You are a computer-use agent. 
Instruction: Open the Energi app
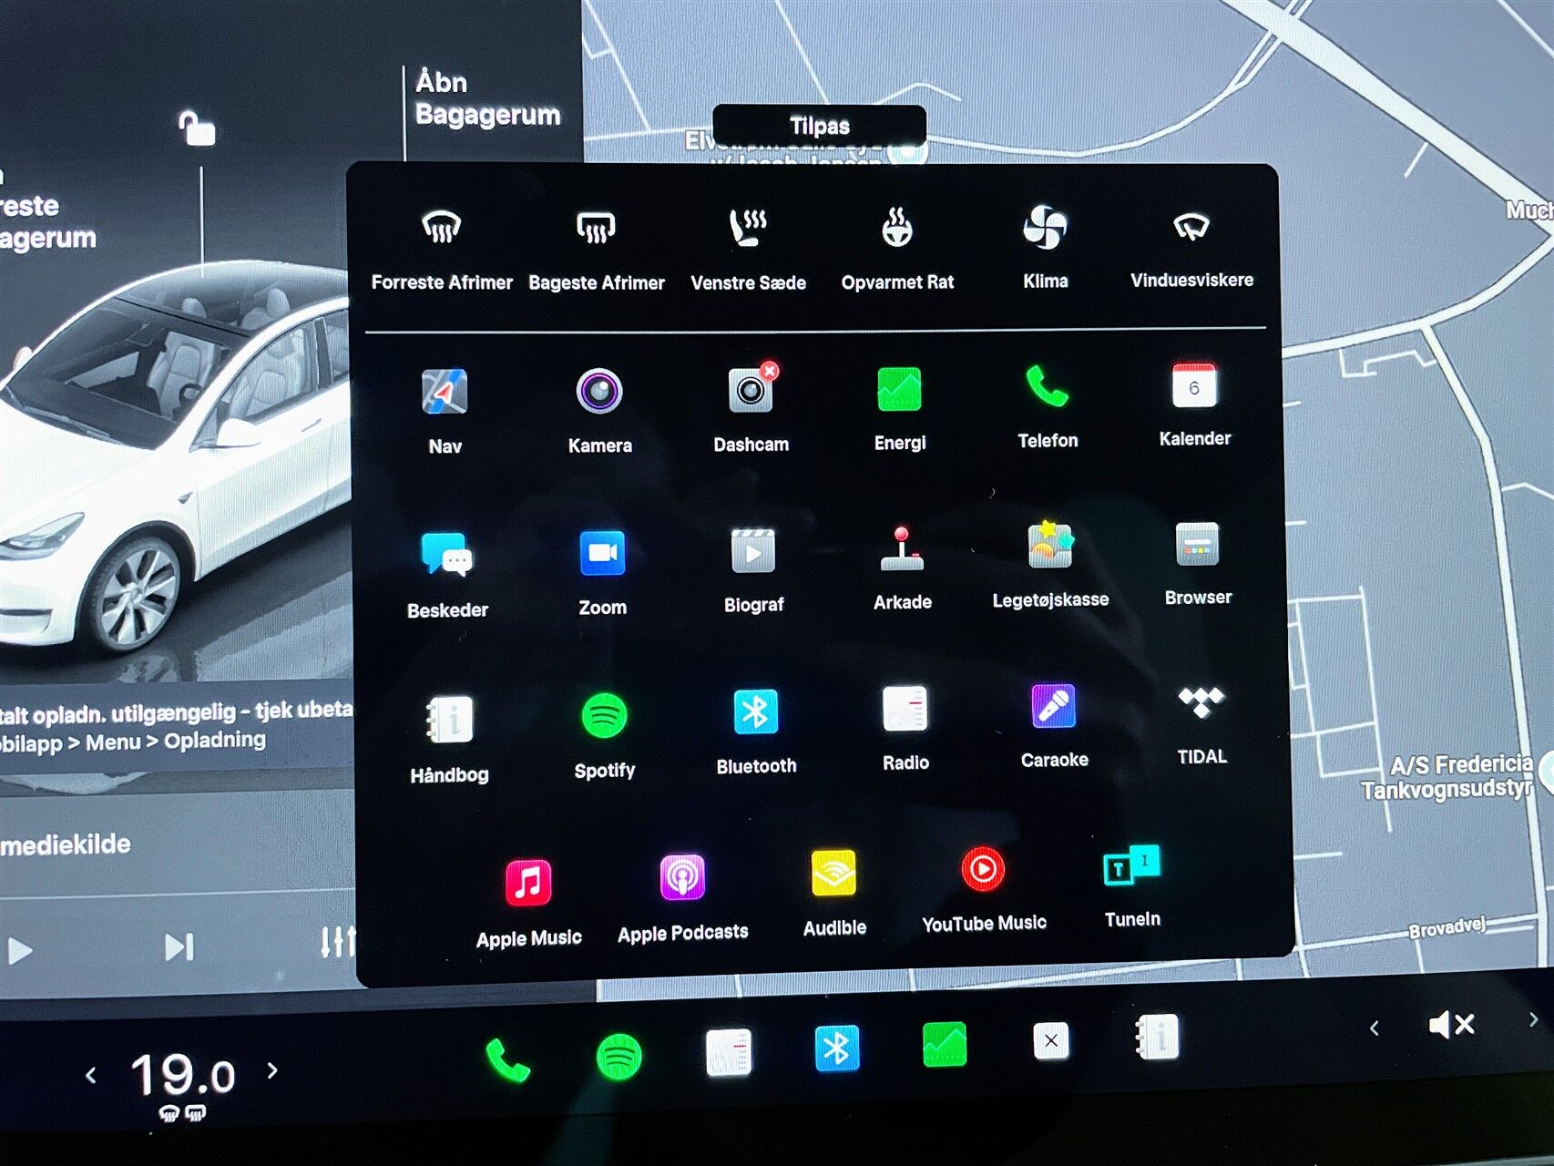[899, 407]
